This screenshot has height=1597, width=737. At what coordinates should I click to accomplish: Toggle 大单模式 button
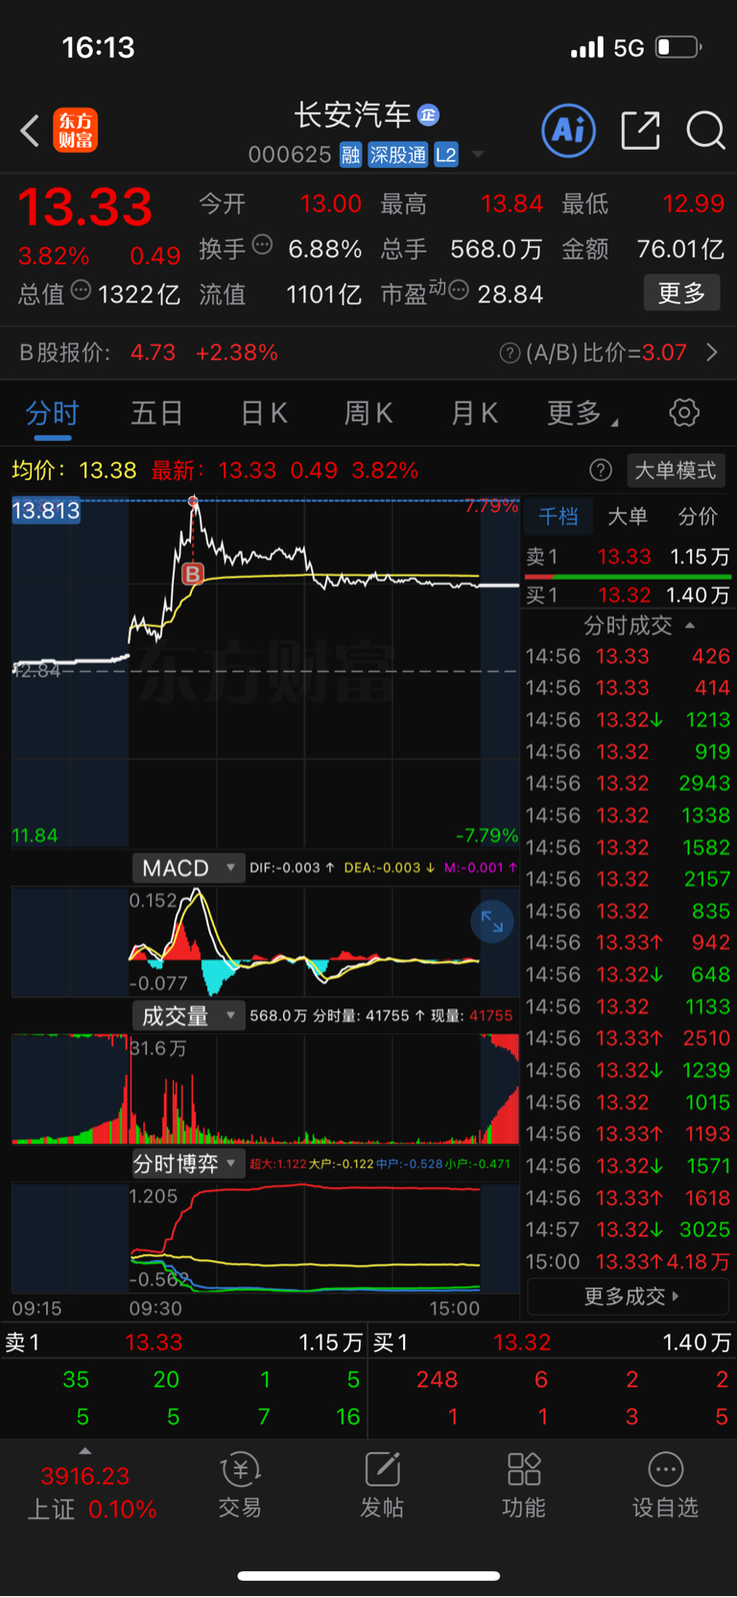[x=676, y=471]
